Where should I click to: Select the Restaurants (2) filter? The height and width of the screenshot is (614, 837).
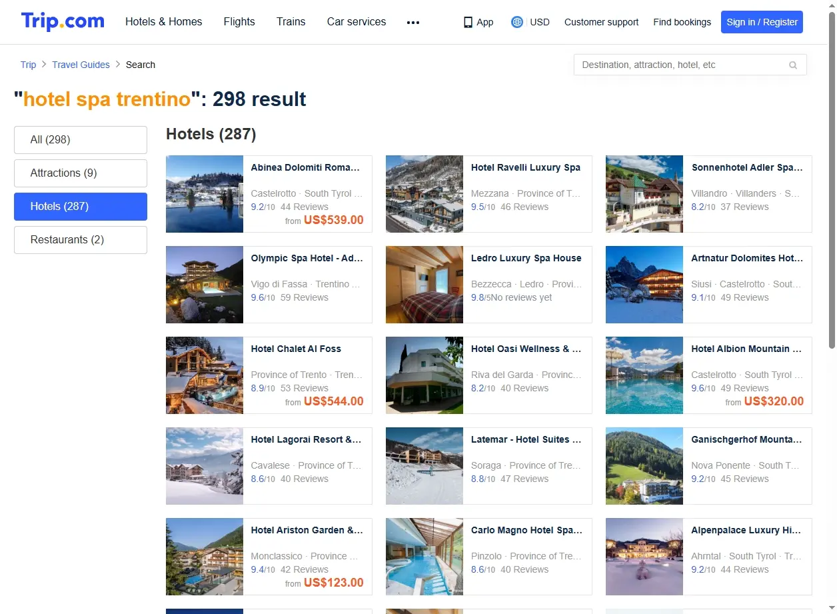point(81,240)
